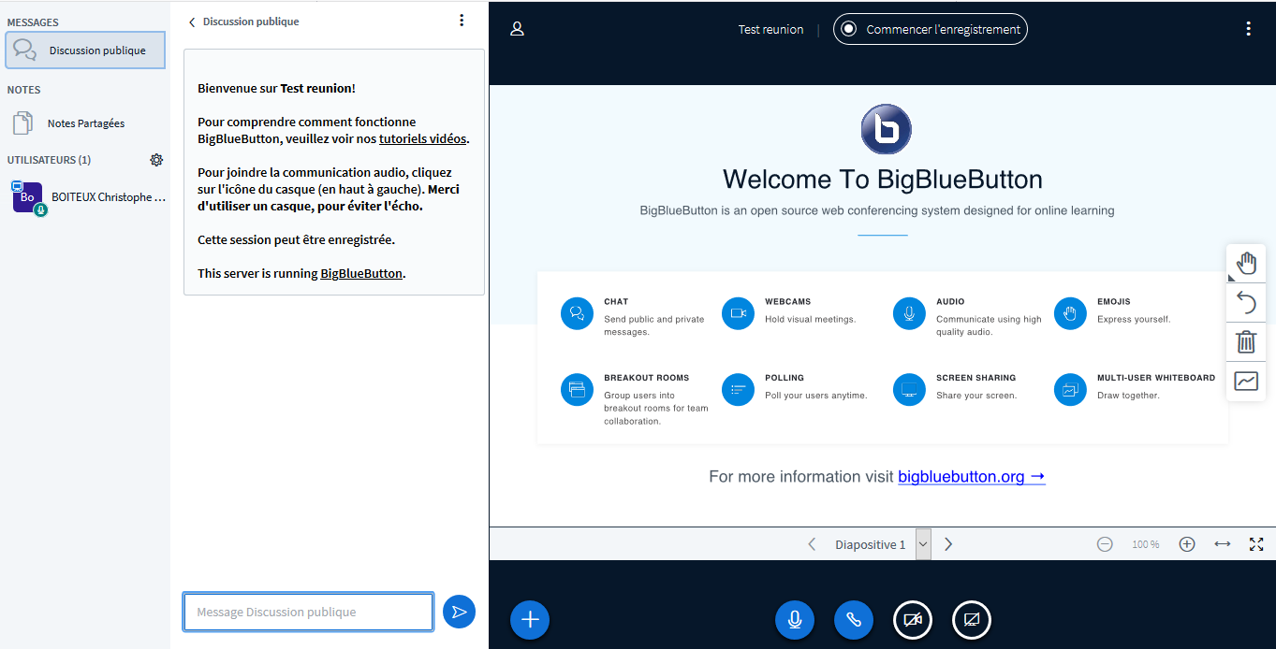The width and height of the screenshot is (1276, 649).
Task: Open chat options three-dot menu
Action: point(462,21)
